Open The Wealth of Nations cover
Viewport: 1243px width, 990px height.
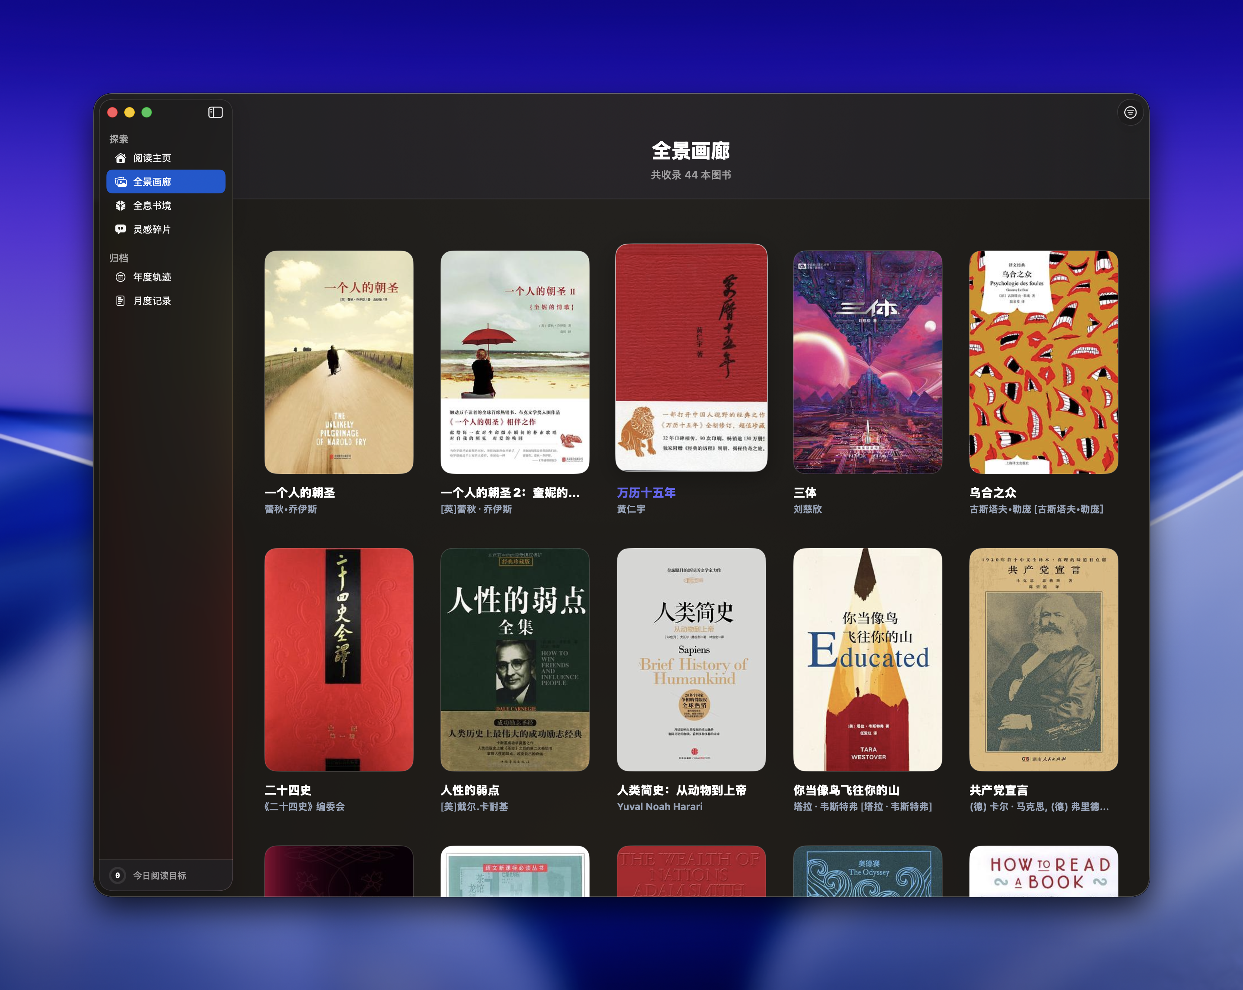[691, 871]
